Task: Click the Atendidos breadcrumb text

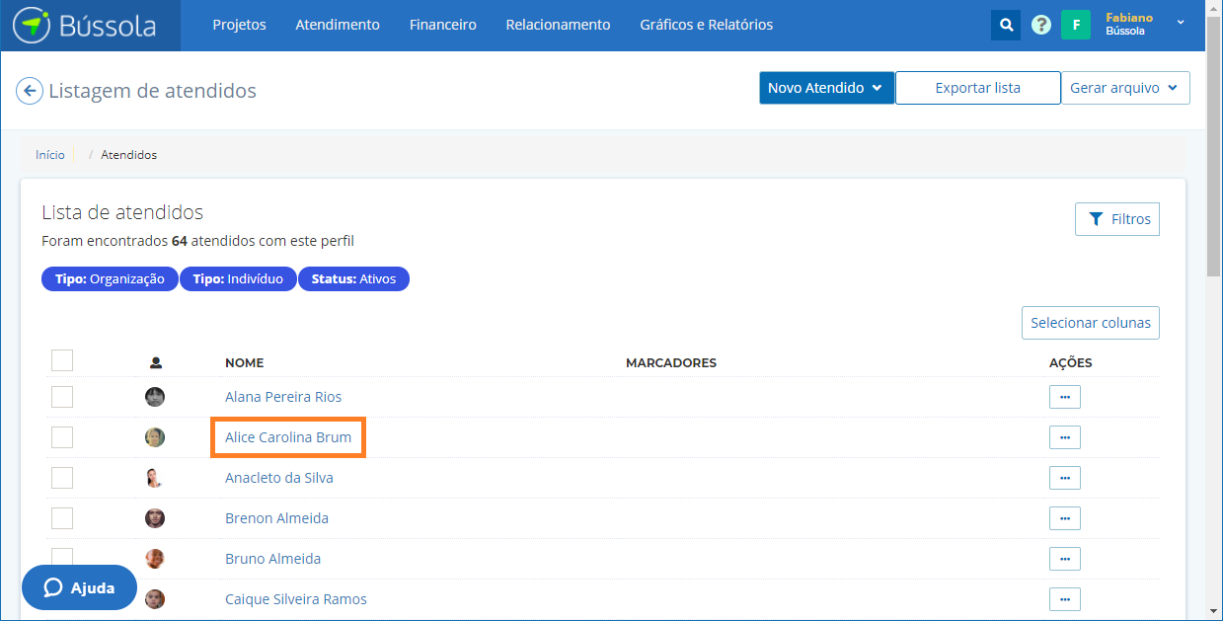Action: click(x=129, y=155)
